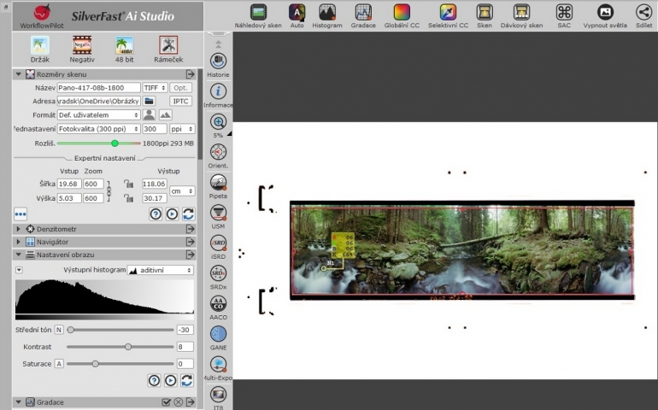658x410 pixels.
Task: Select the Pipeta tool
Action: 218,183
